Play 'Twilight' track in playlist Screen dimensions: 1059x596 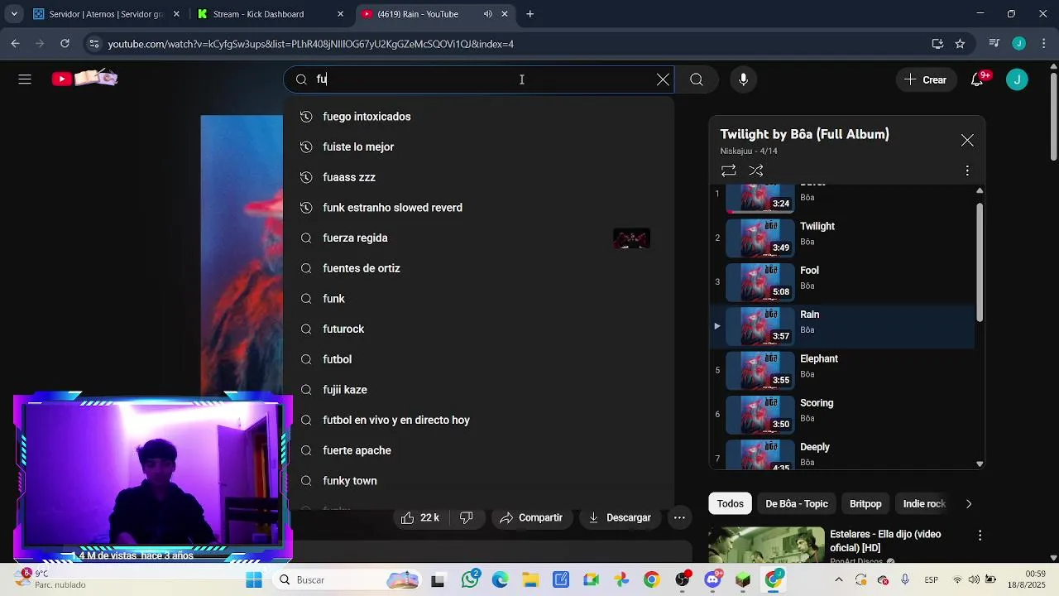[x=842, y=238]
